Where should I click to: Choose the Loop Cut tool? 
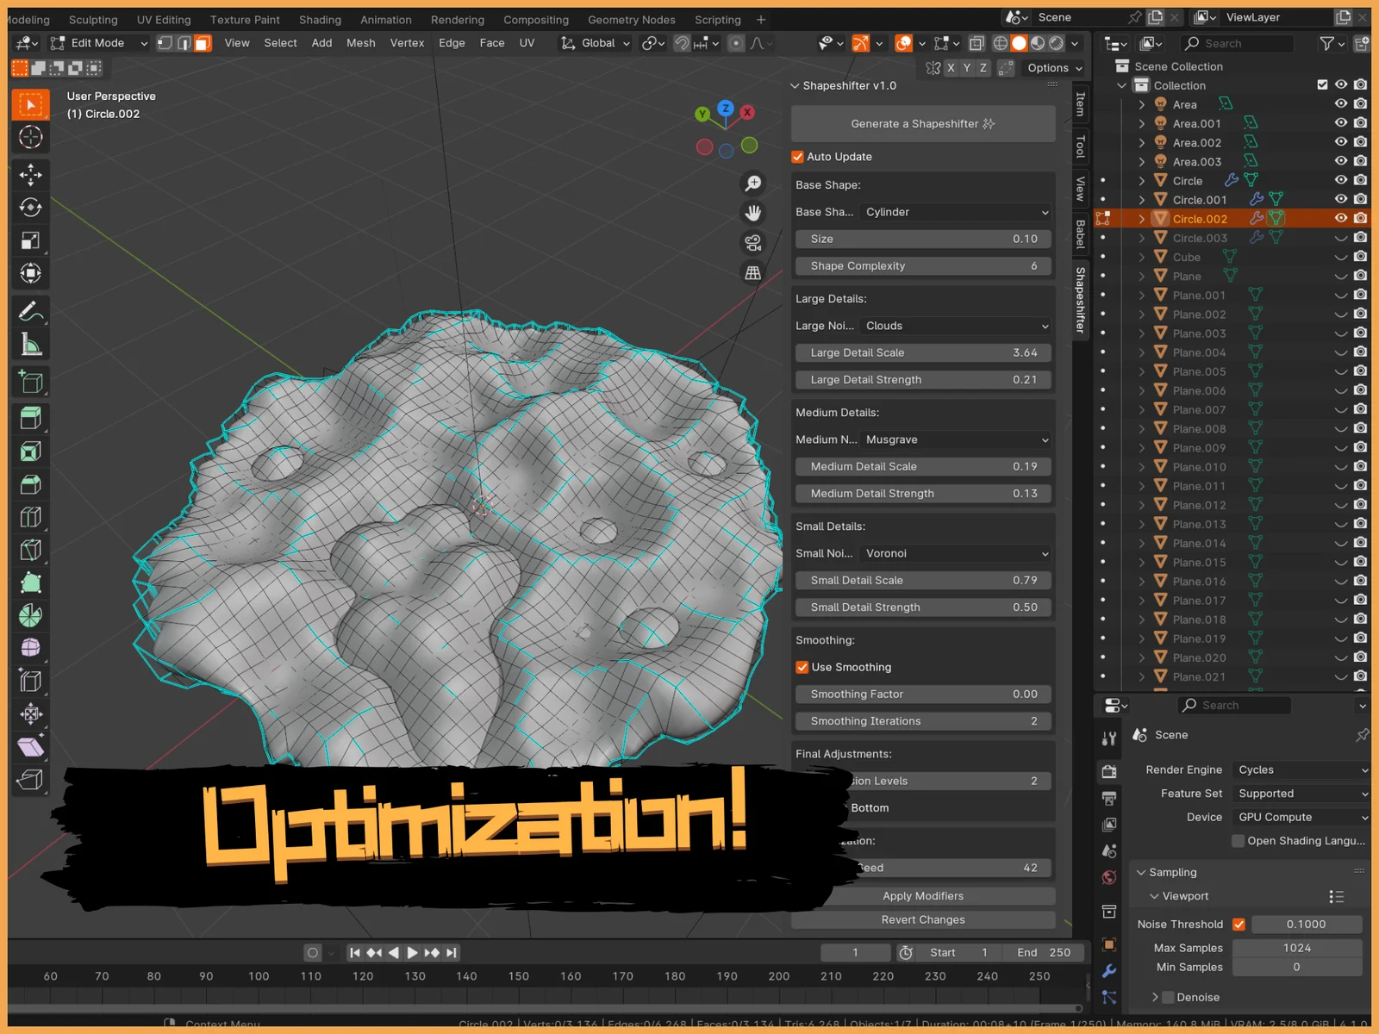click(x=31, y=516)
